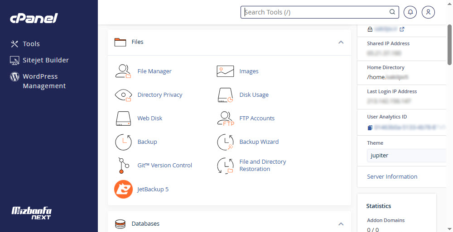The image size is (453, 232).
Task: Open the File Manager link
Action: point(154,71)
